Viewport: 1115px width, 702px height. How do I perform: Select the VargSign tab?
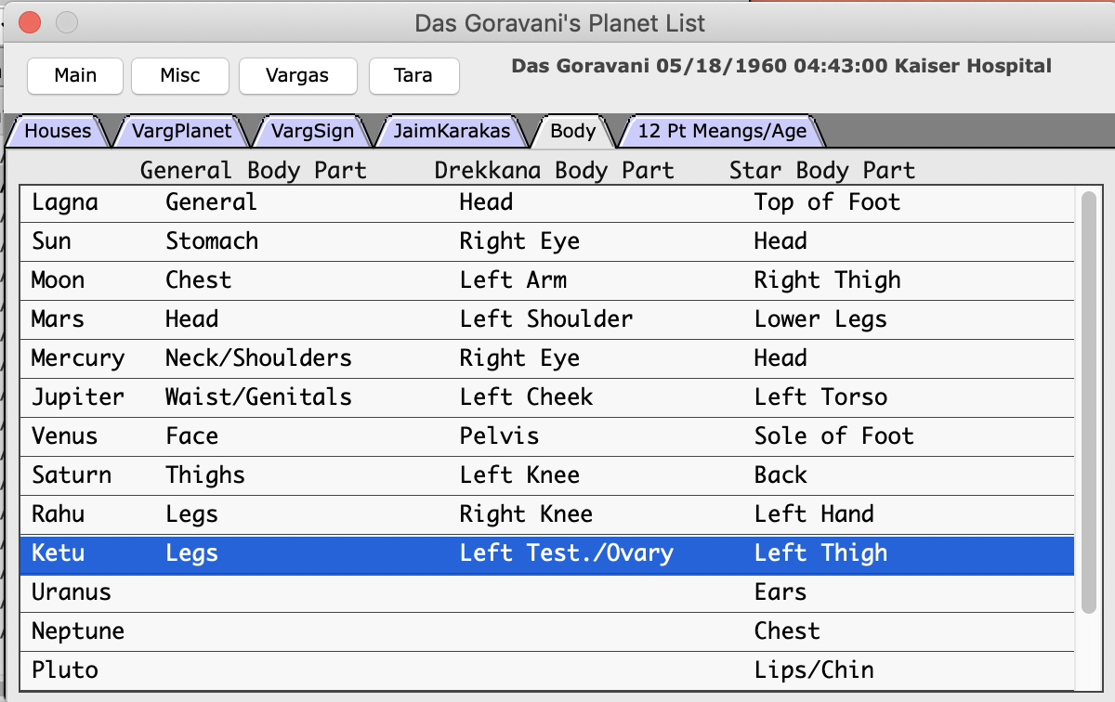[313, 131]
